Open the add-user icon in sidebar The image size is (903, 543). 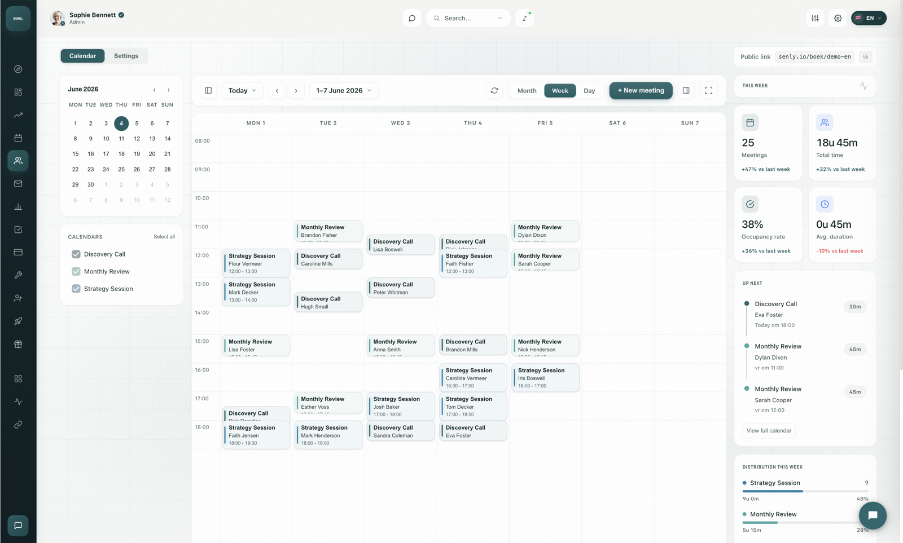[x=18, y=298]
